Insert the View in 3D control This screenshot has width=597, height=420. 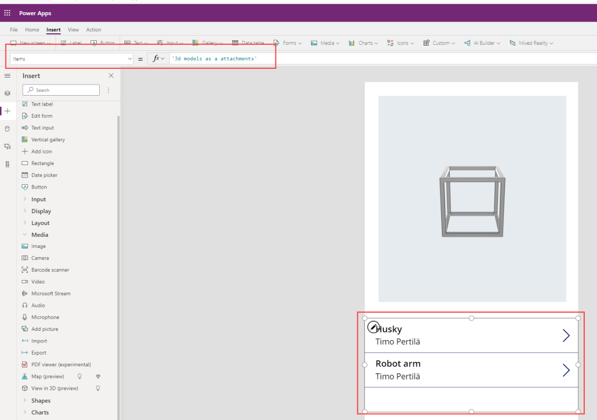click(54, 388)
